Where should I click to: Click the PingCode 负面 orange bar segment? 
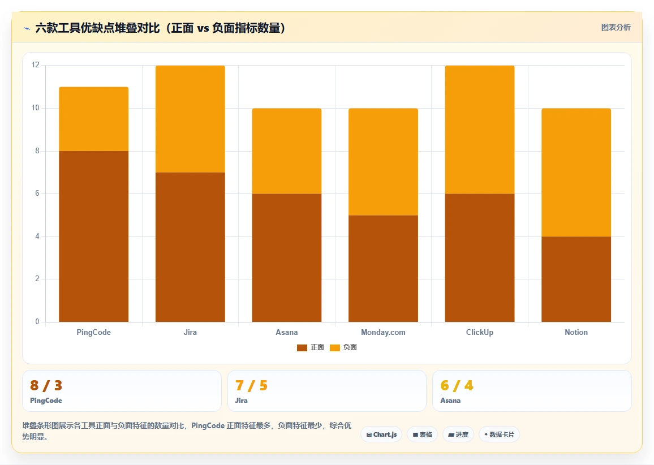tap(94, 119)
